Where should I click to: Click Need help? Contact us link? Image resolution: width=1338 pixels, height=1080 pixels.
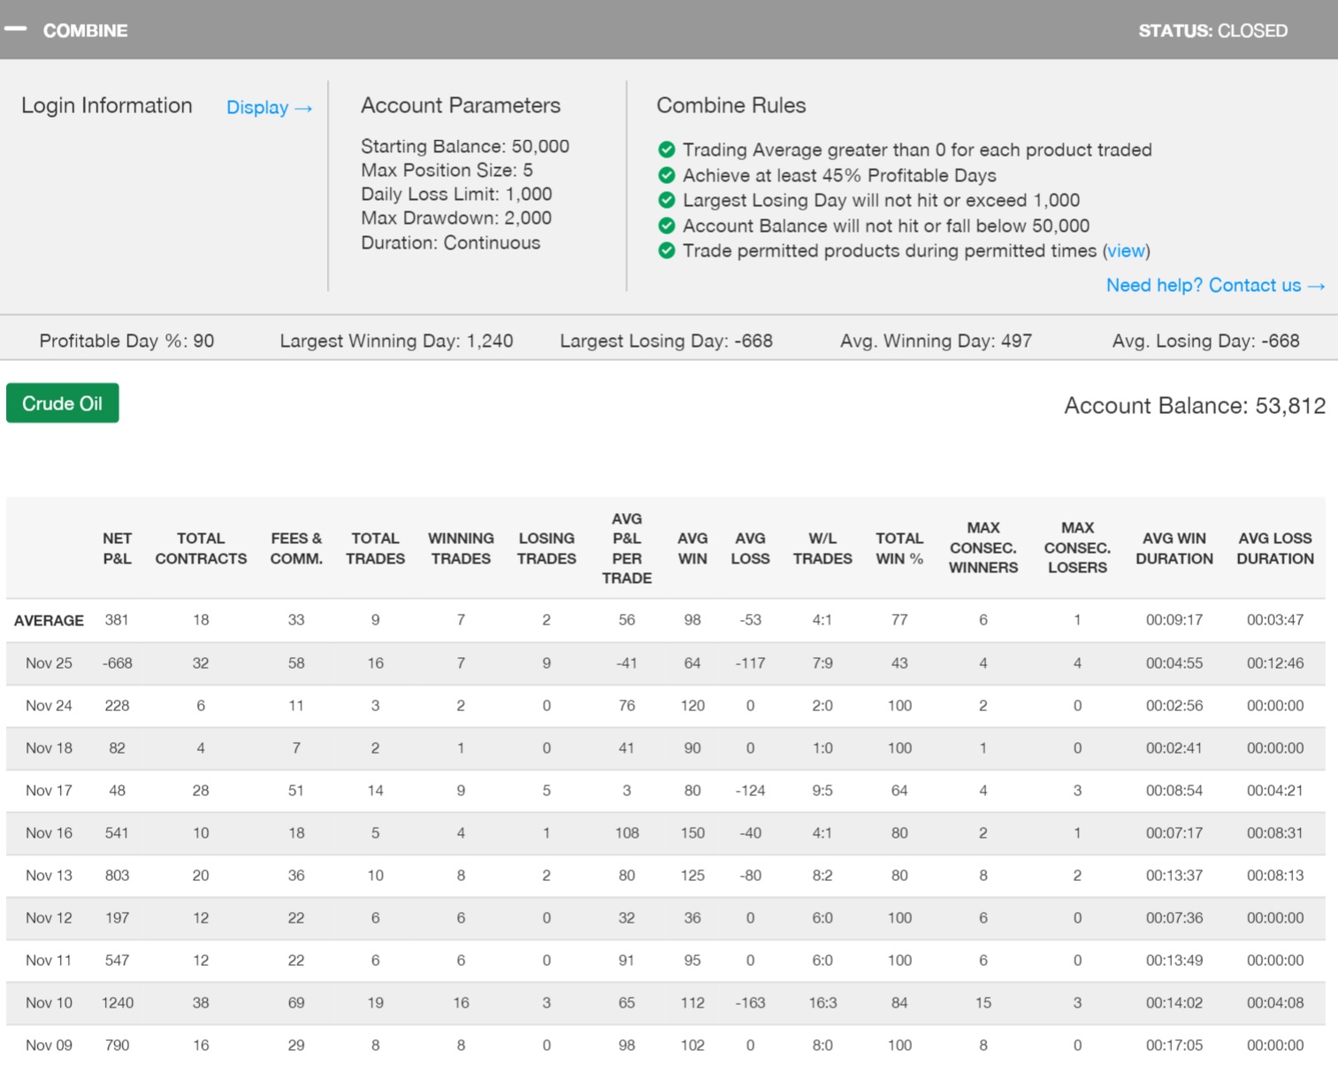[x=1214, y=286]
